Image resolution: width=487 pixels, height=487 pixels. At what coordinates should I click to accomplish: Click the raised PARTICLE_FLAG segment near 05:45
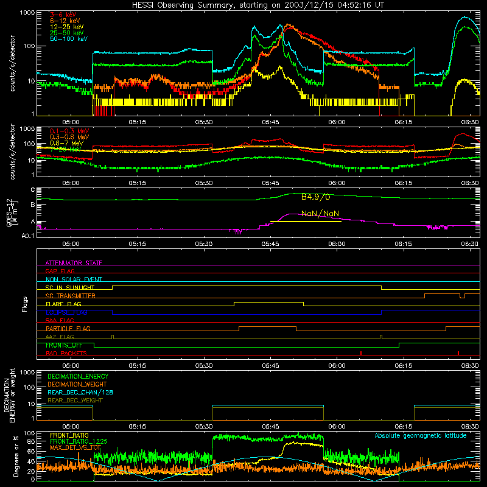[x=267, y=327]
